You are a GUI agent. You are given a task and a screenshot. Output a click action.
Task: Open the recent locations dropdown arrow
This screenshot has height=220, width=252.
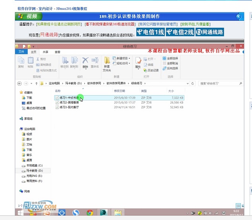pyautogui.click(x=31, y=83)
